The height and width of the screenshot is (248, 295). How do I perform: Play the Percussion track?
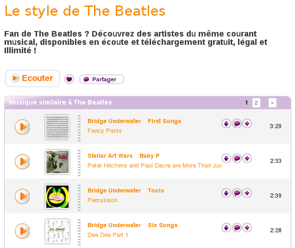[x=22, y=196]
